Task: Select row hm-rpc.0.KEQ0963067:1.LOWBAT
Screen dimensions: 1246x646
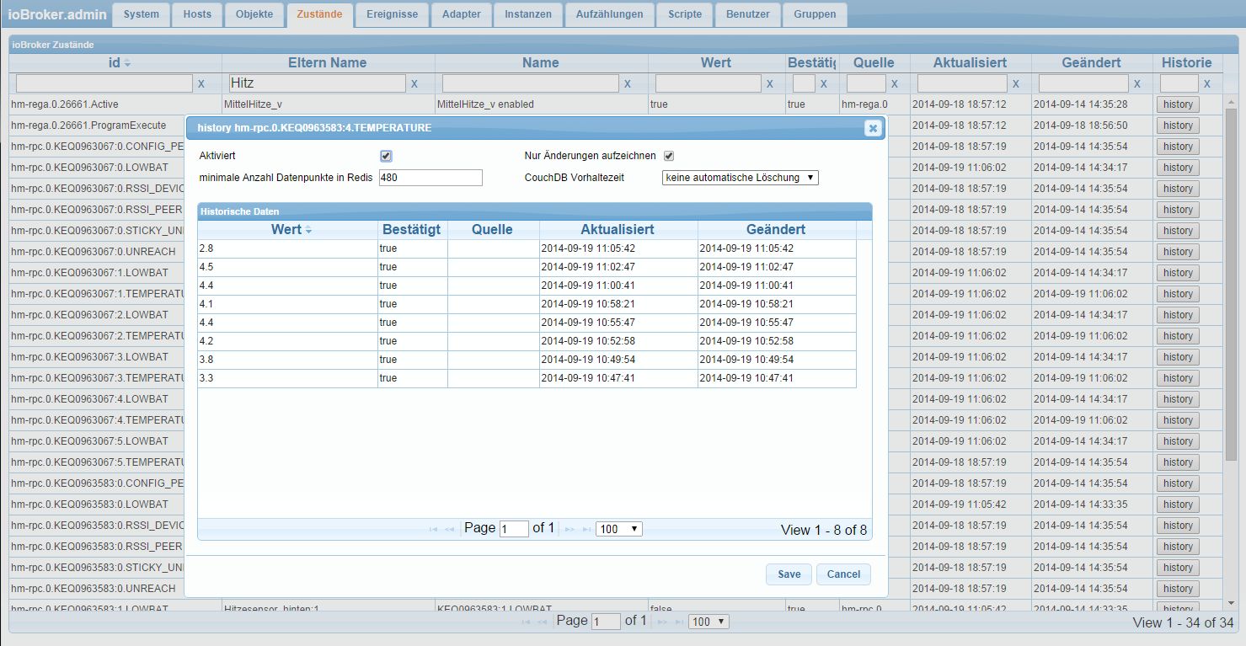Action: point(89,273)
